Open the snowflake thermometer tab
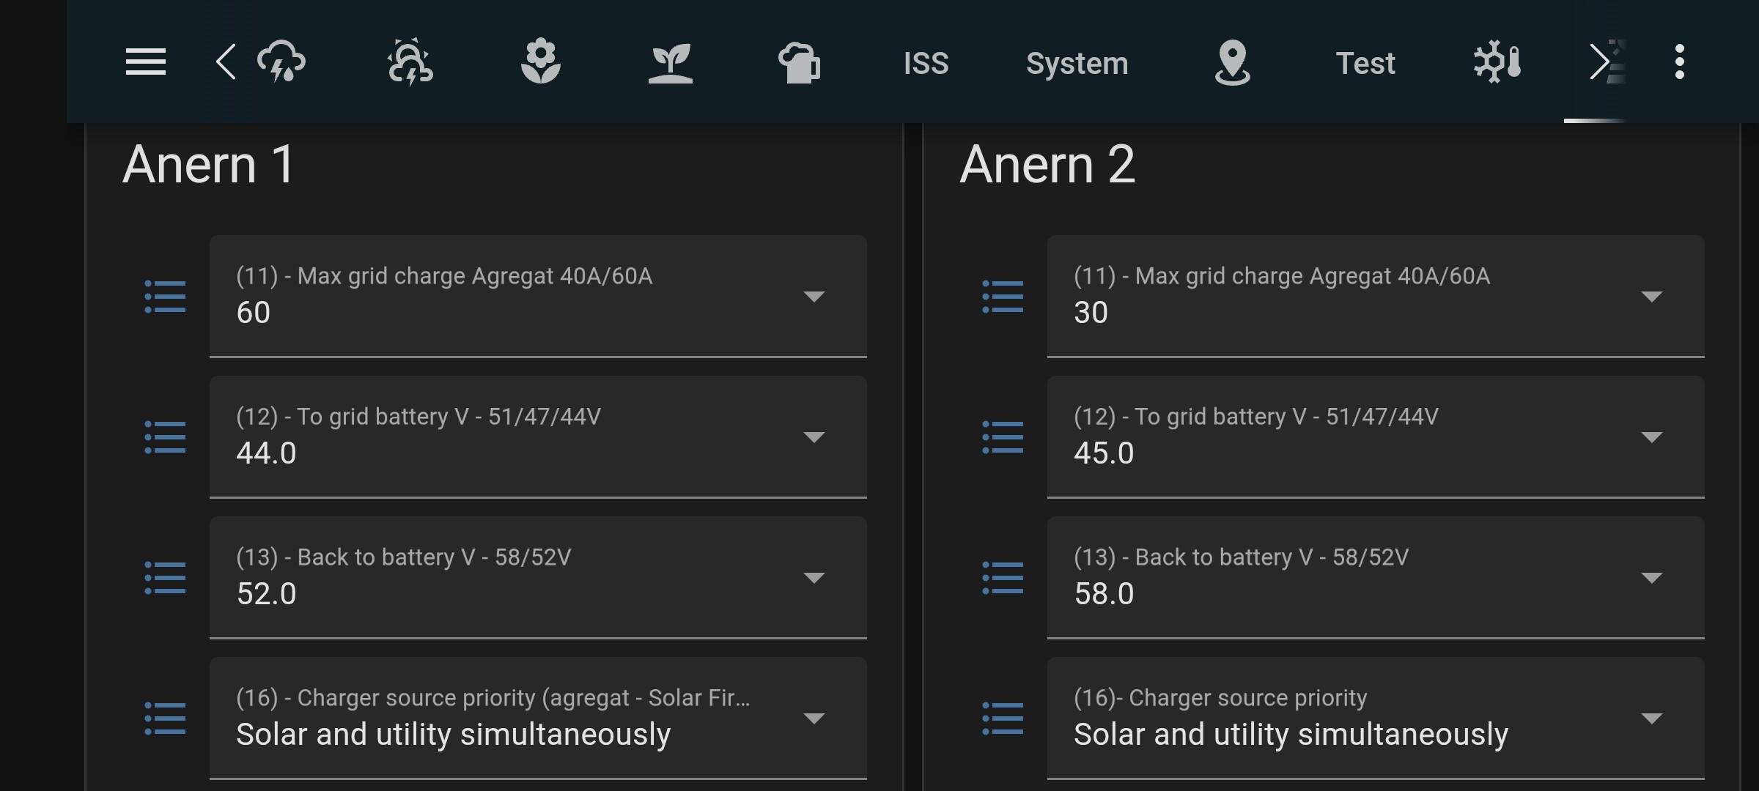1759x791 pixels. pos(1497,62)
